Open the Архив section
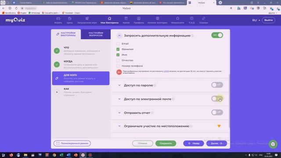 (126, 20)
